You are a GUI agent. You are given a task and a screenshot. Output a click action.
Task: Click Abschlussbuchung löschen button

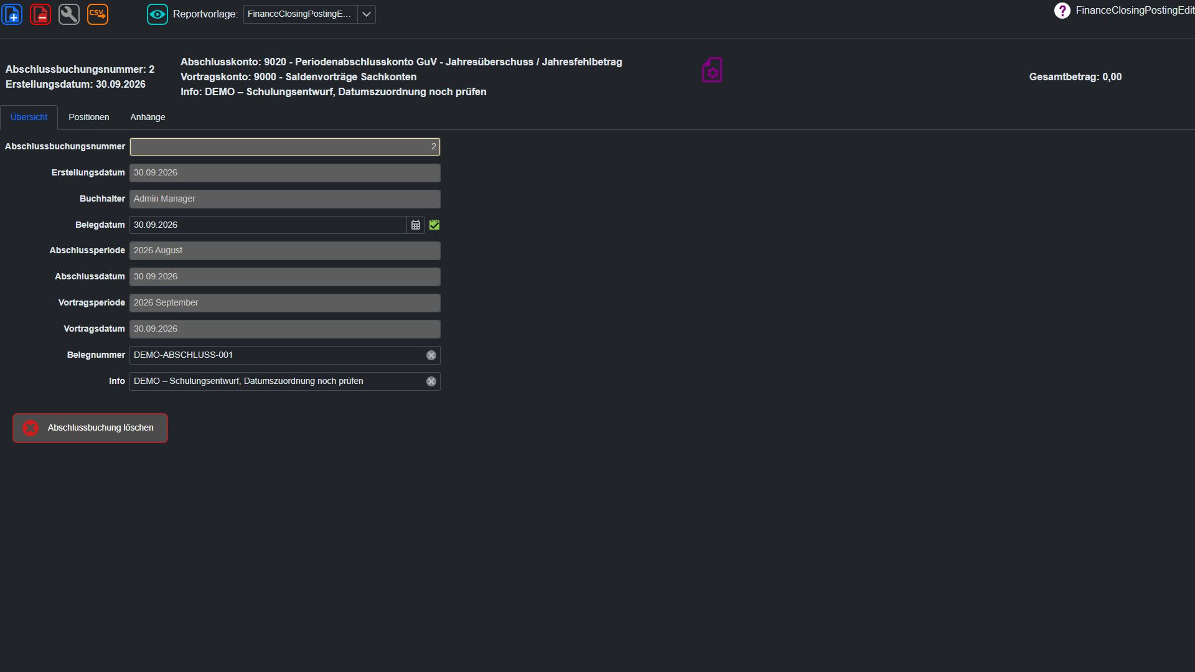pos(90,428)
